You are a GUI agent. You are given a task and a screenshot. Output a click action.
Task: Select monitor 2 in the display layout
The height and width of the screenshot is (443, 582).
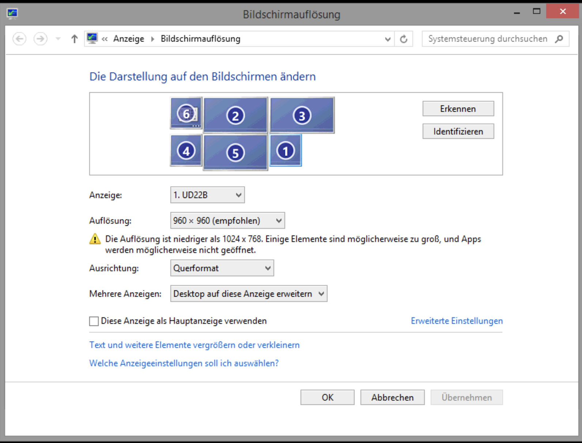pyautogui.click(x=235, y=115)
